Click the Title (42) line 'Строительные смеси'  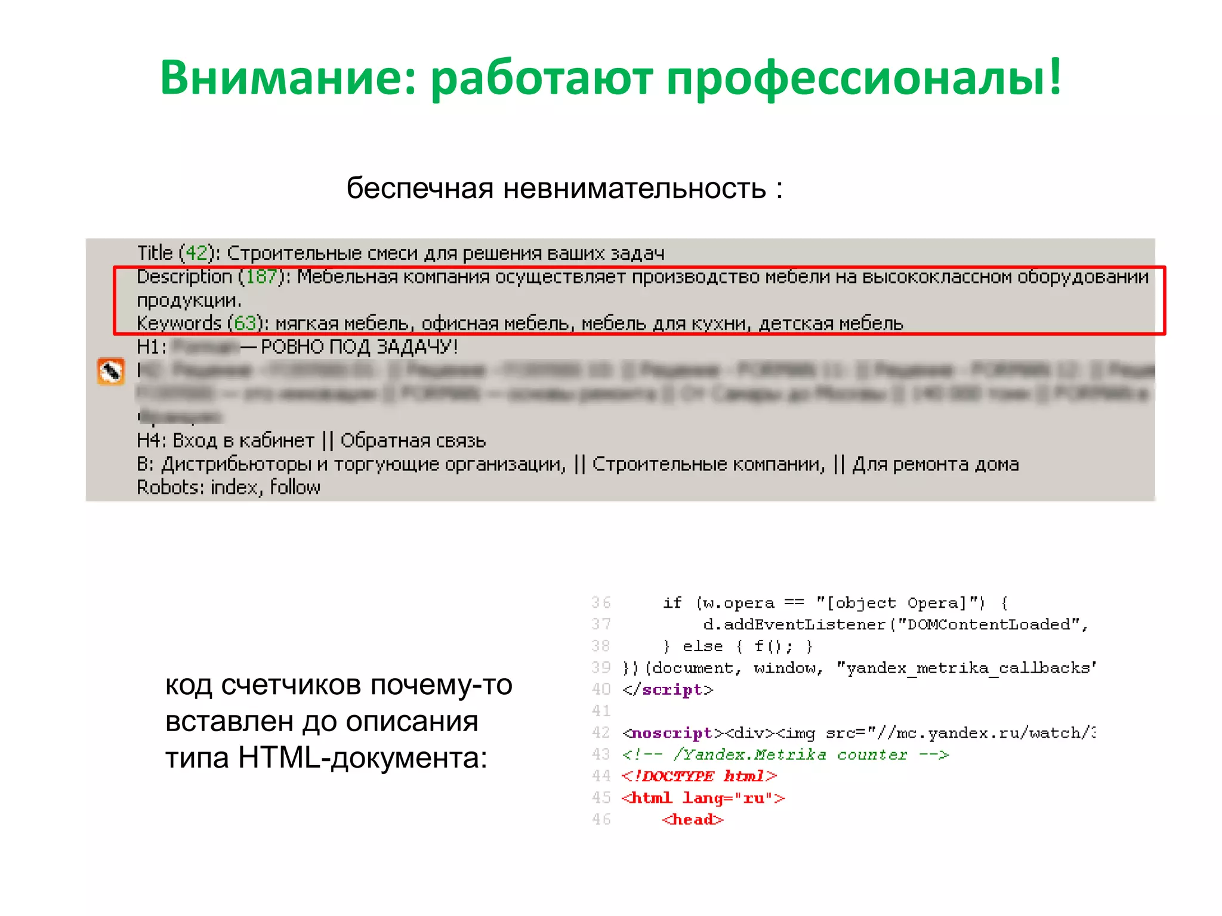coord(400,253)
